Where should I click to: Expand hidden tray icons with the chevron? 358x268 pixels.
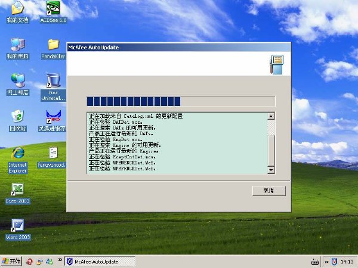327,262
